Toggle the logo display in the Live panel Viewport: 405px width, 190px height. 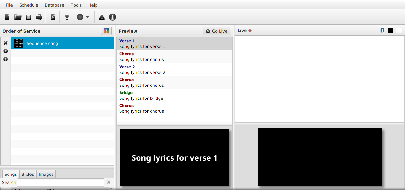[383, 30]
